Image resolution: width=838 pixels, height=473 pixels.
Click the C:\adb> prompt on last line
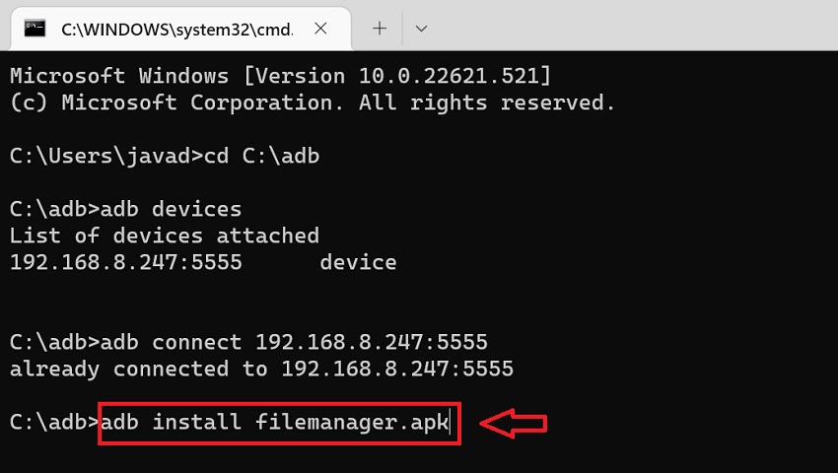click(x=54, y=422)
